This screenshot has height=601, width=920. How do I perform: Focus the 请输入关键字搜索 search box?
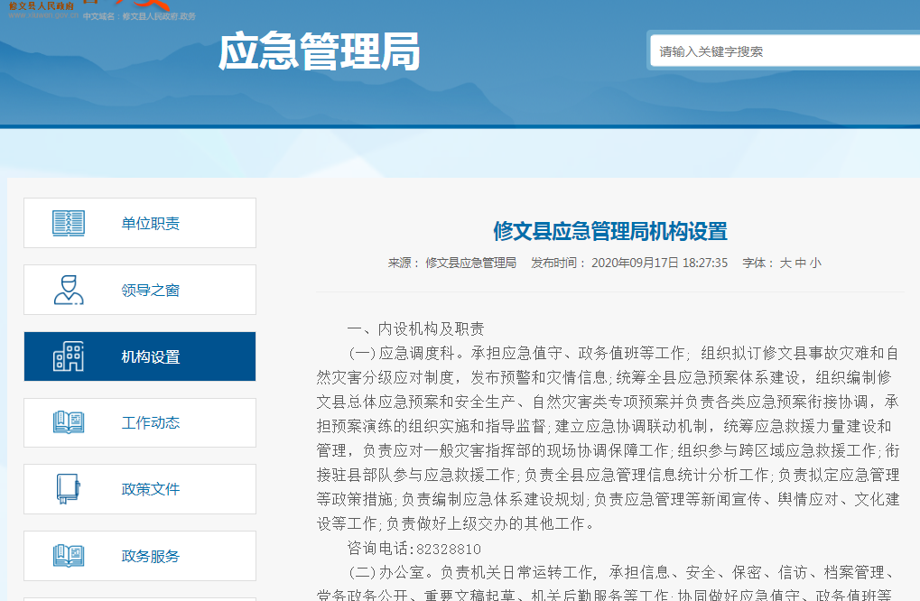point(781,51)
